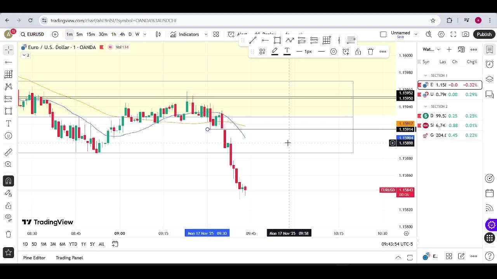Toggle stay in drawing mode
Viewport: 497px width, 279px height.
pyautogui.click(x=8, y=193)
